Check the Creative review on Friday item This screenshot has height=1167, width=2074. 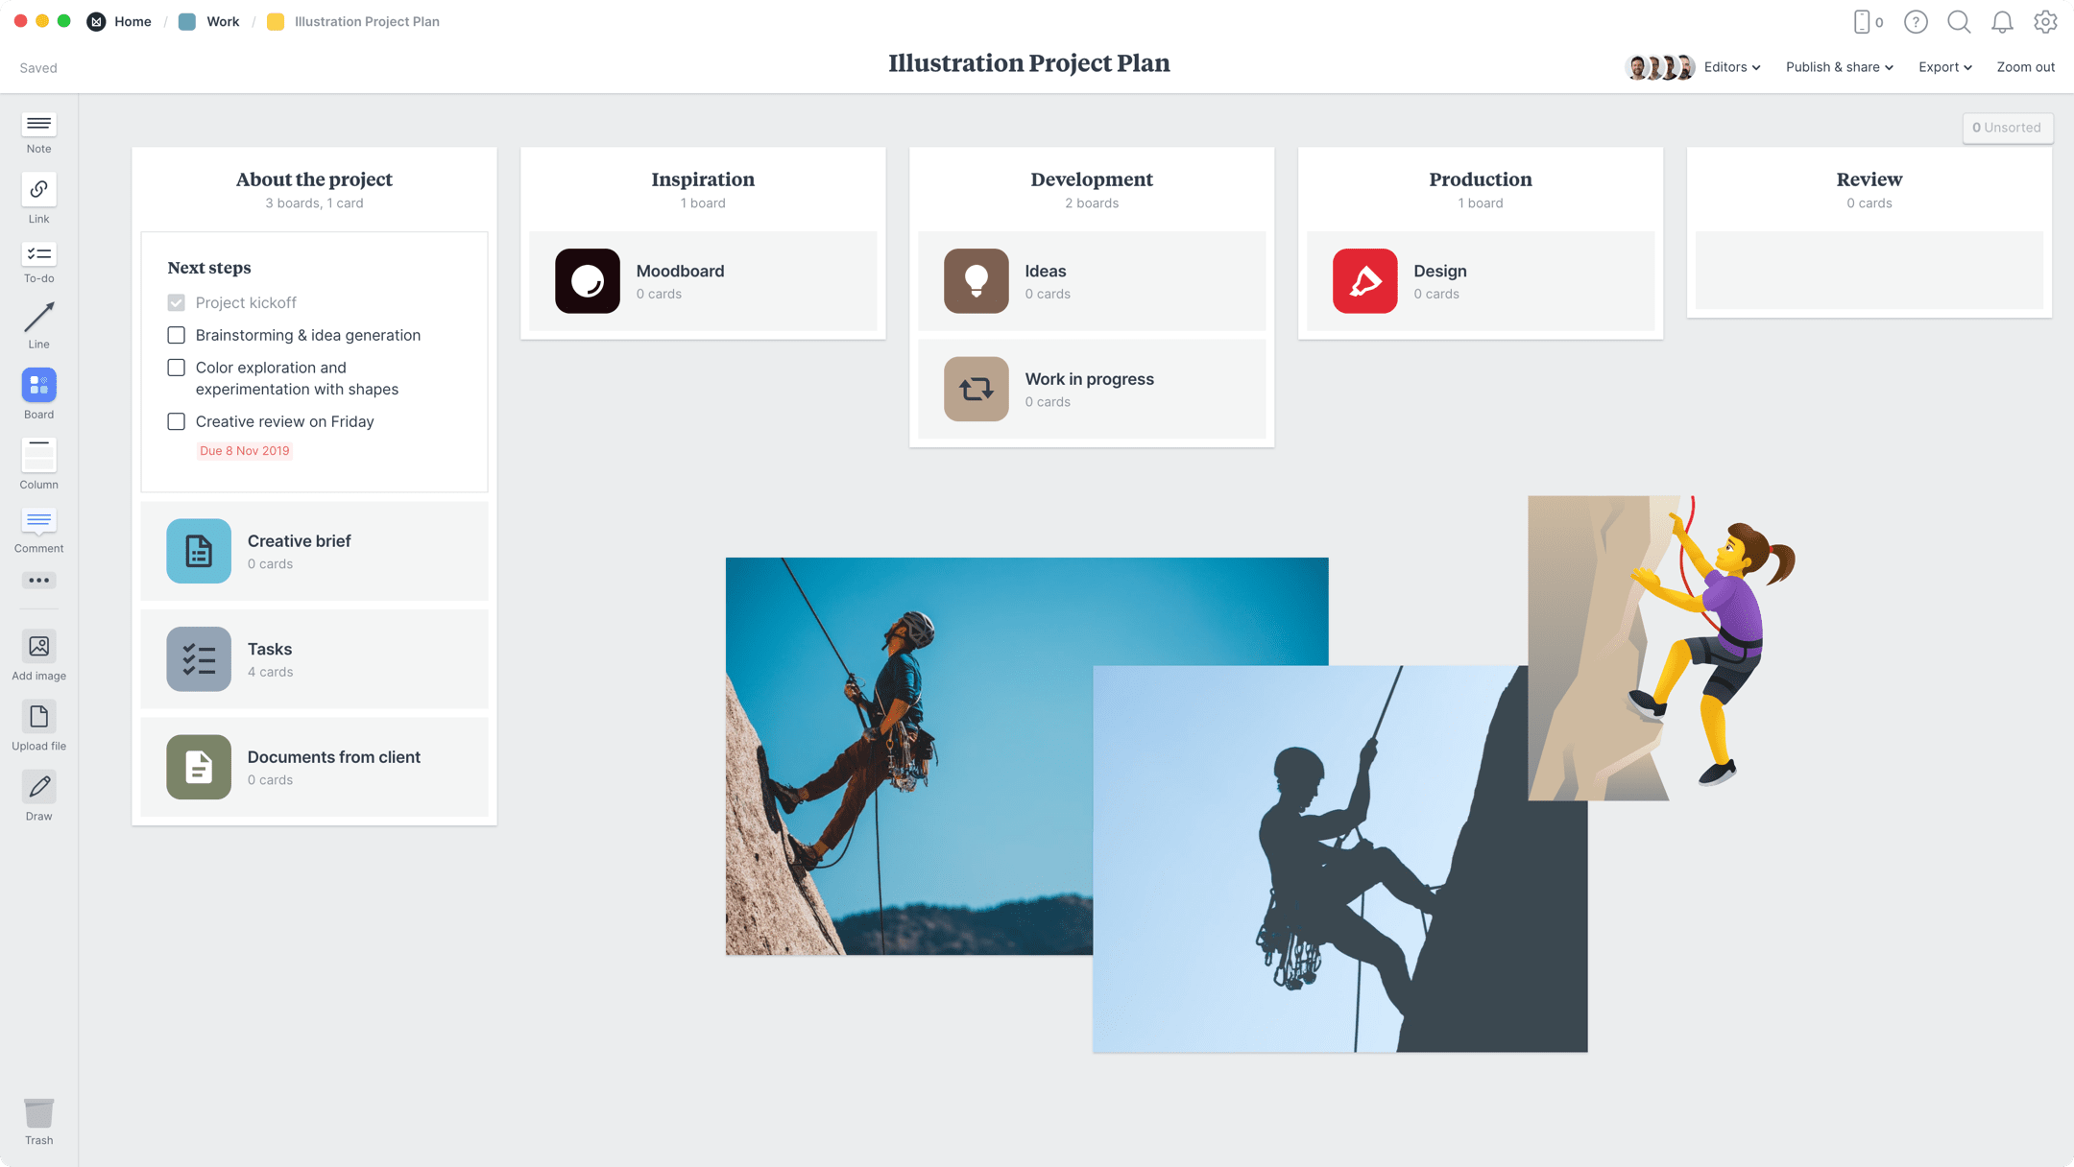(x=176, y=421)
